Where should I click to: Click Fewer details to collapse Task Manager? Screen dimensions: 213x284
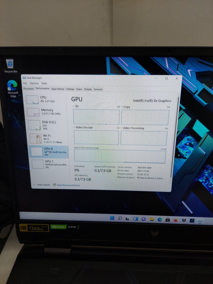point(42,185)
